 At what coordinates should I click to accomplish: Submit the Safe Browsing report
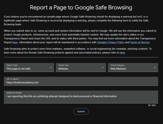[x=81, y=111]
